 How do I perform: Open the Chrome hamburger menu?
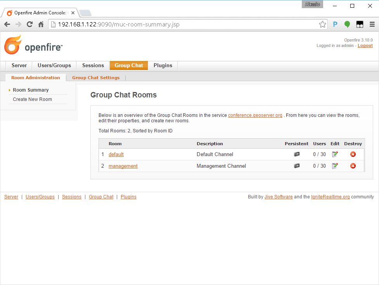click(372, 24)
